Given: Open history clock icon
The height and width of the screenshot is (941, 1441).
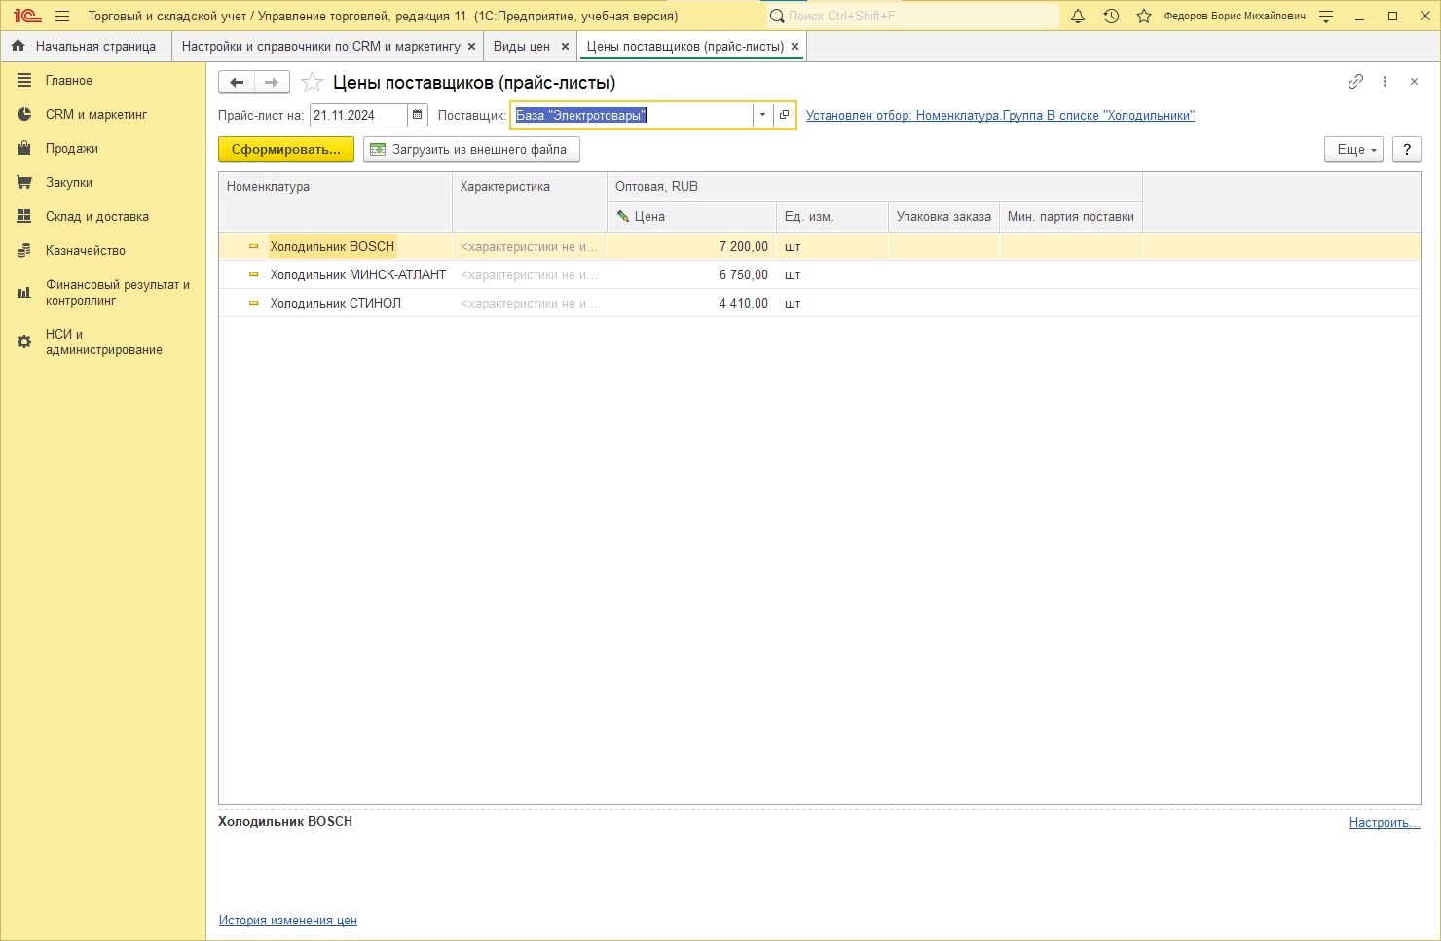Looking at the screenshot, I should click(1111, 16).
